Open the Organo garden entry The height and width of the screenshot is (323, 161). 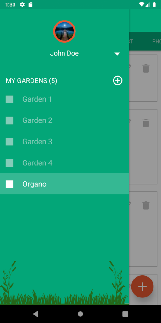coord(64,184)
